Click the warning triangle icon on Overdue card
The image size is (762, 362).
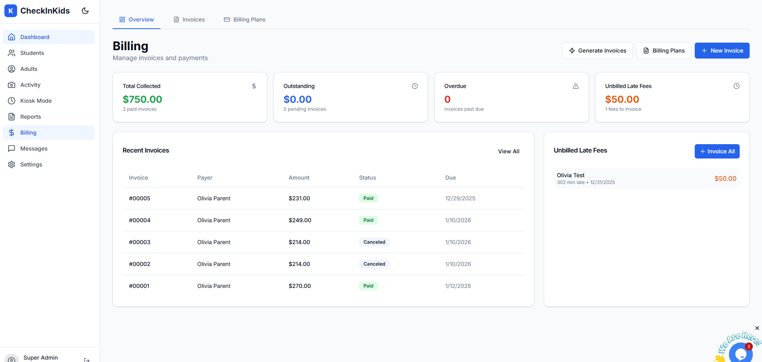pos(576,86)
